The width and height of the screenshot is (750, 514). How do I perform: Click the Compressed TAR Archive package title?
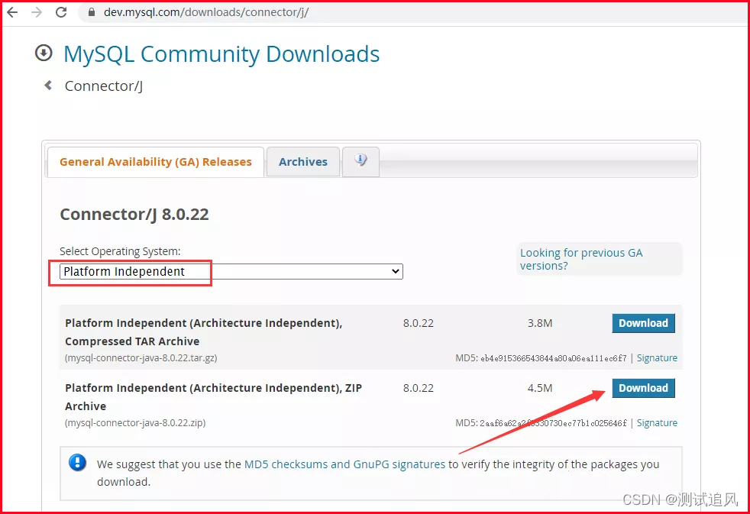[204, 332]
